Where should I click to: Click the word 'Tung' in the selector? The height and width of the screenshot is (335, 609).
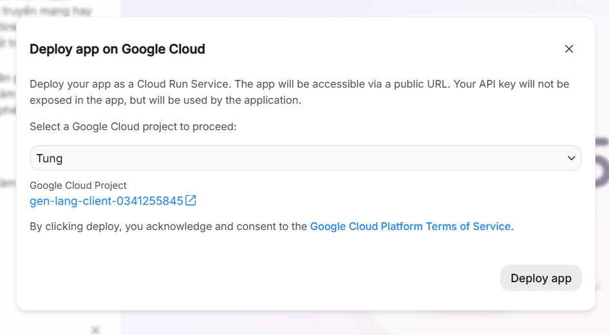point(50,158)
